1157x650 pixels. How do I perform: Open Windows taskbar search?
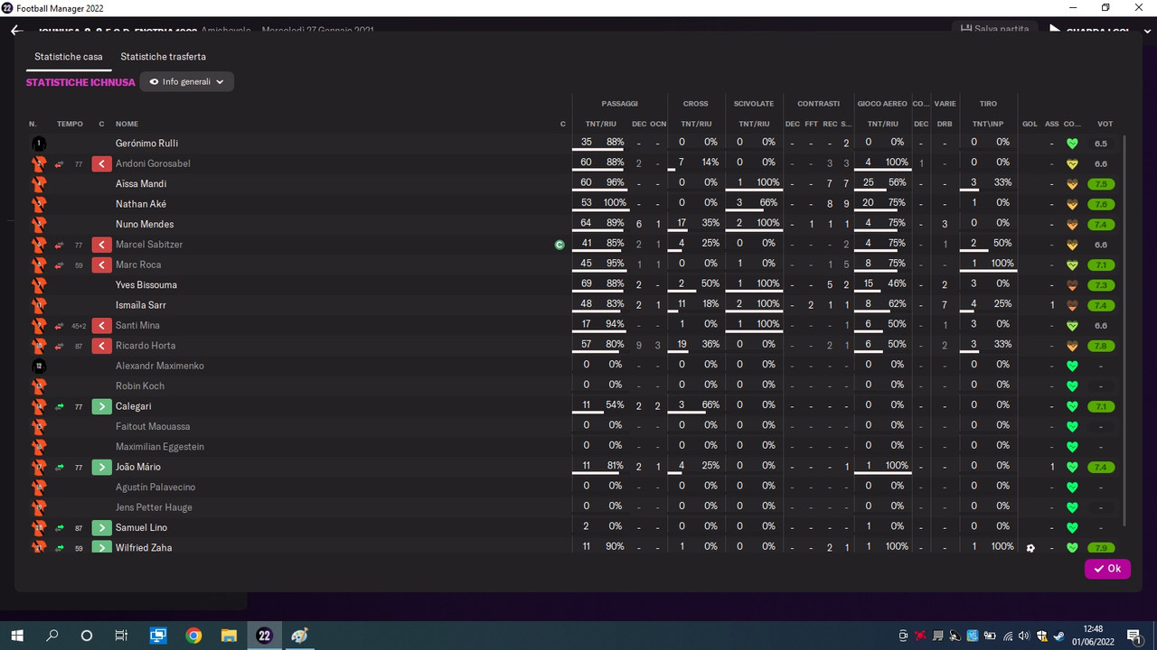tap(52, 636)
